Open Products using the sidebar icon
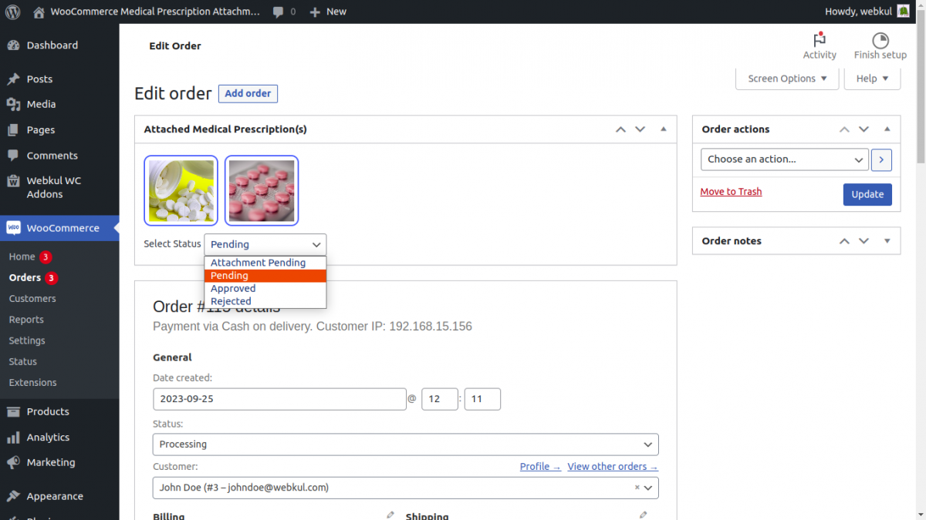Image resolution: width=926 pixels, height=520 pixels. tap(14, 411)
